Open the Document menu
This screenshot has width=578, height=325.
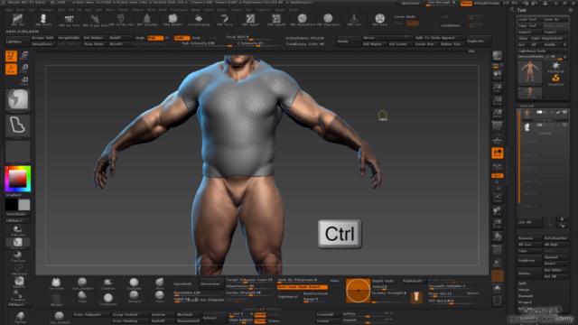[x=46, y=10]
